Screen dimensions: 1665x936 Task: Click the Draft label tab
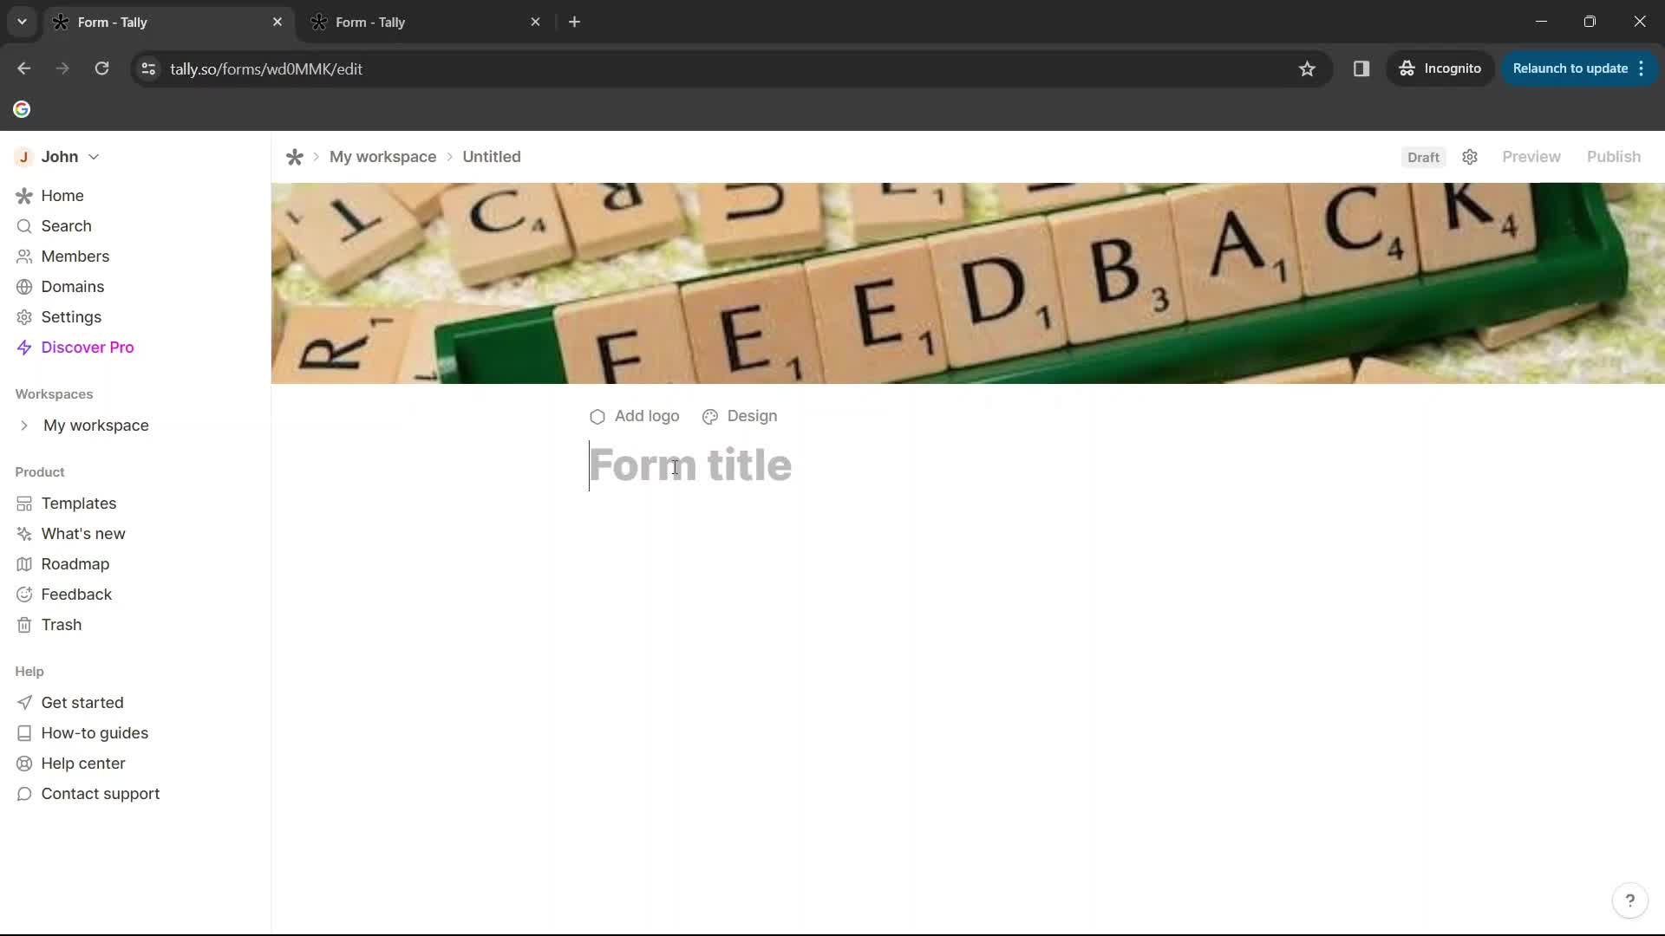1424,157
